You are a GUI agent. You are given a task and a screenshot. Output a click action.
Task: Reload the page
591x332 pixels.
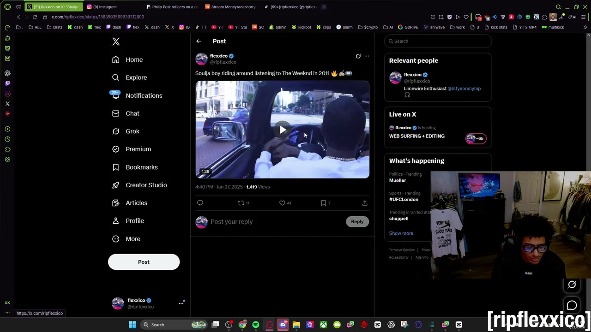point(35,17)
